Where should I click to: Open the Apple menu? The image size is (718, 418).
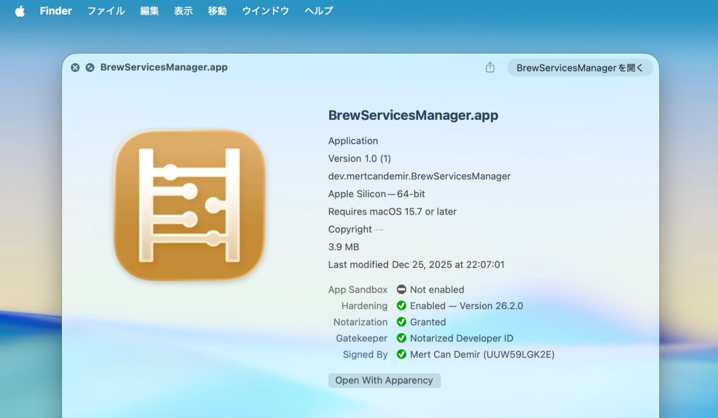[x=20, y=11]
